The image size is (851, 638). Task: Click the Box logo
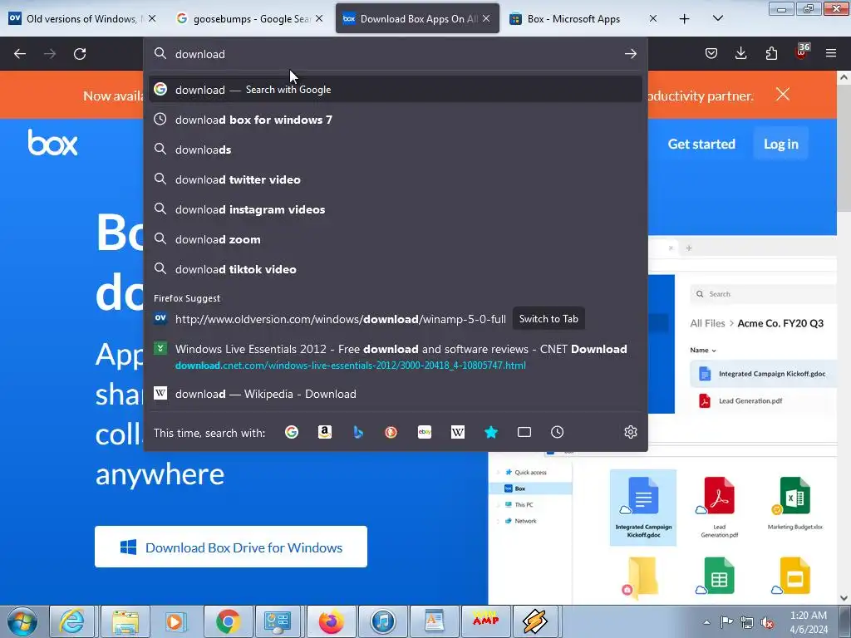click(x=52, y=143)
